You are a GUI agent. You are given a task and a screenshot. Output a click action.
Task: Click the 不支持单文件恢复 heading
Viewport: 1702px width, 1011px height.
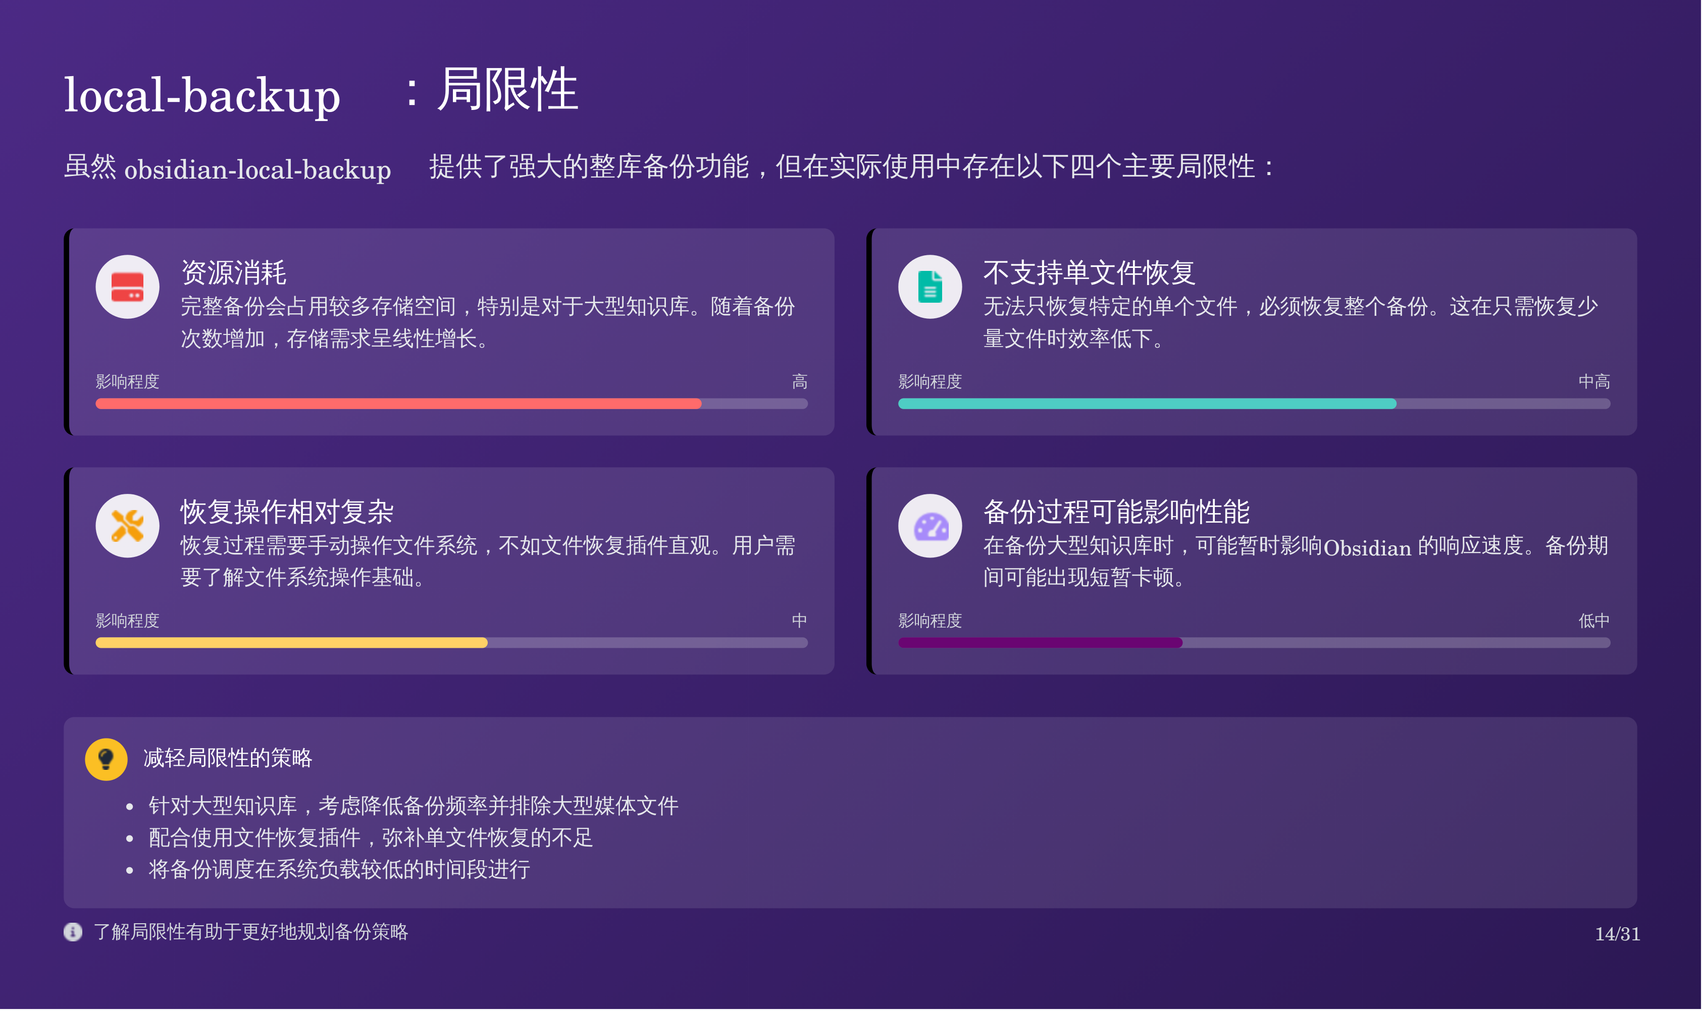tap(1089, 272)
